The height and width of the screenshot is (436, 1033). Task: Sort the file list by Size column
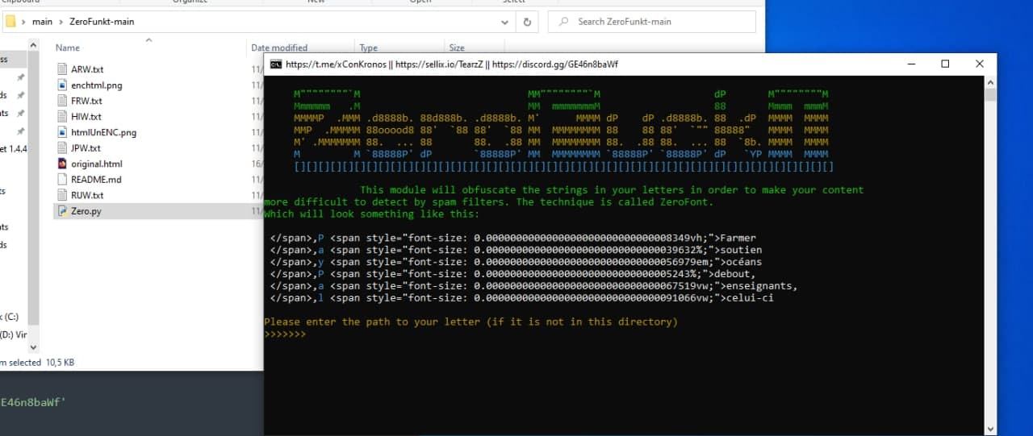coord(457,48)
